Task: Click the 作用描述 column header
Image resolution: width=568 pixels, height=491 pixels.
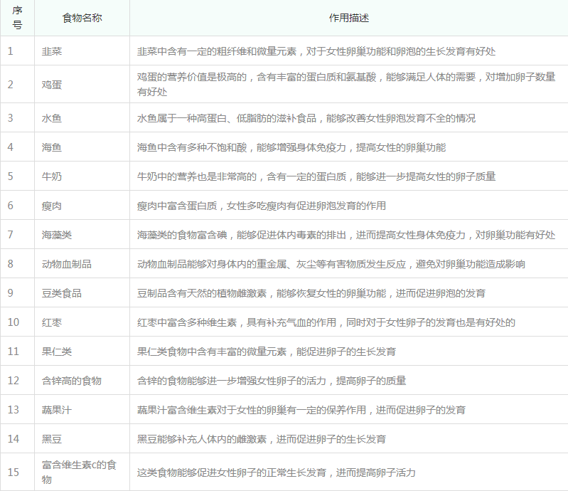Action: [x=349, y=18]
